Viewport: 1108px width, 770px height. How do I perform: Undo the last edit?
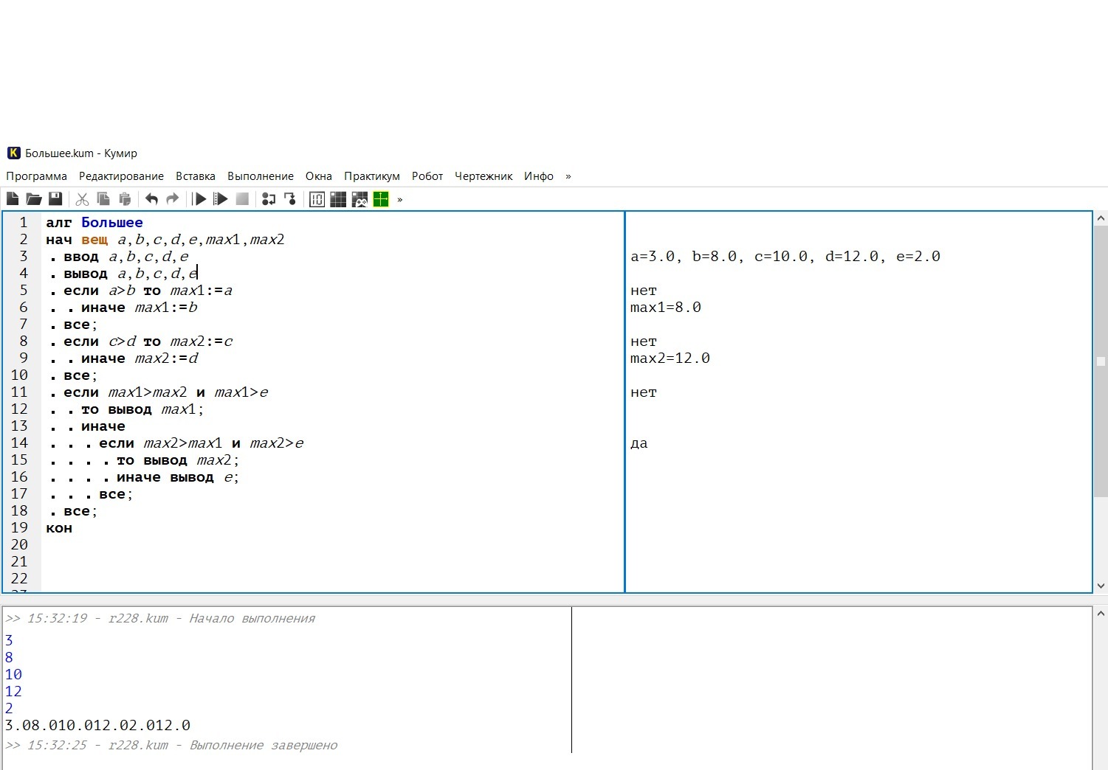click(151, 199)
